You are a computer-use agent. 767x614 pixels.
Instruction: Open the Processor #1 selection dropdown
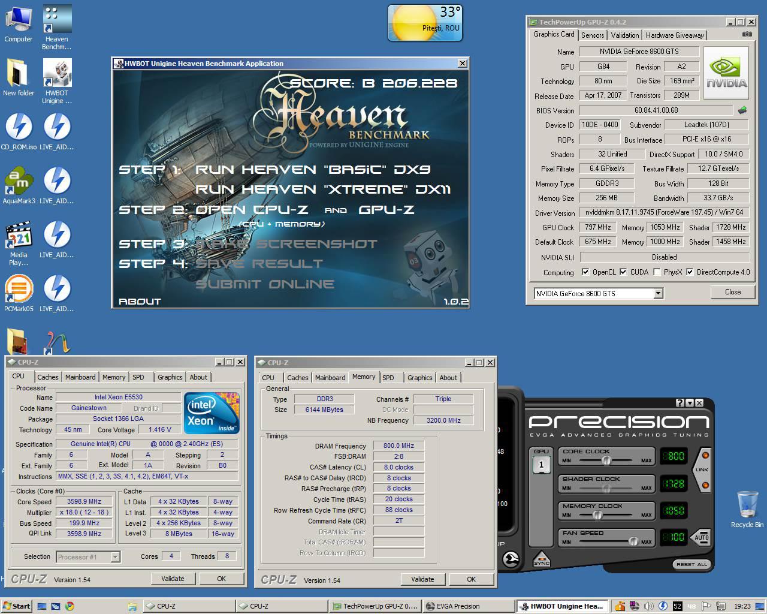coord(116,557)
